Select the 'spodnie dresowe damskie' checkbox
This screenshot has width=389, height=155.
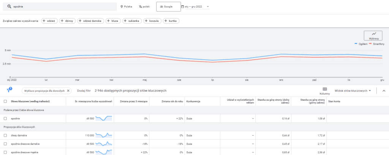tap(5, 144)
